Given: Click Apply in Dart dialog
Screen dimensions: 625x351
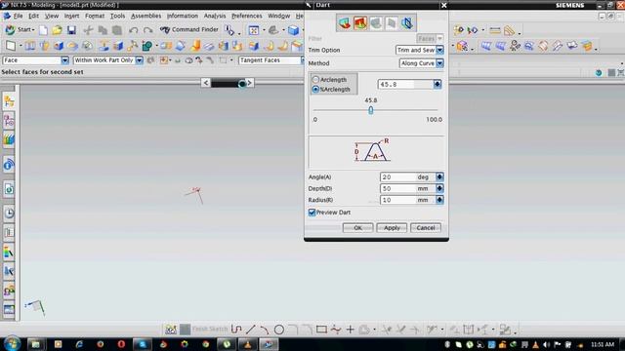Looking at the screenshot, I should click(392, 228).
